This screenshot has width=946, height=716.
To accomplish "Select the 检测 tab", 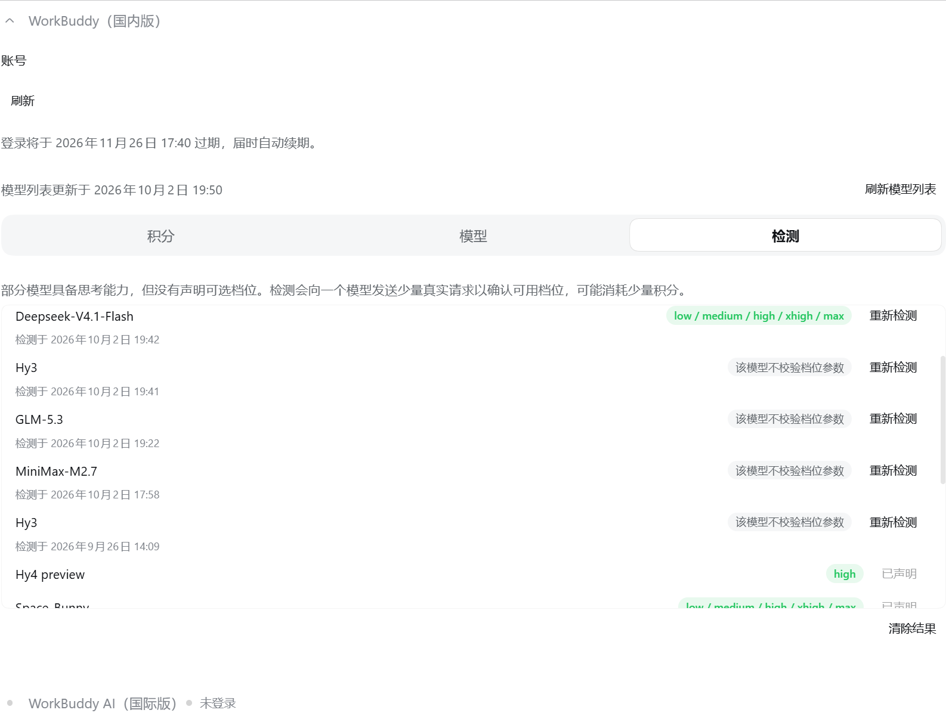I will [x=786, y=236].
